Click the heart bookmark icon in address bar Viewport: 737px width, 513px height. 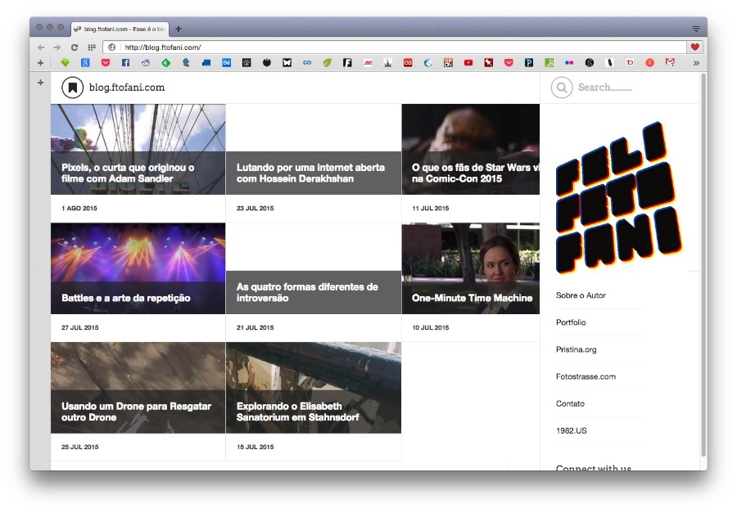695,47
